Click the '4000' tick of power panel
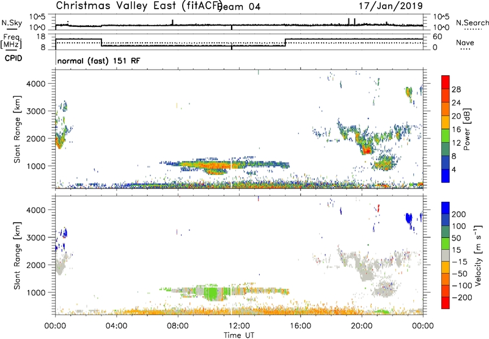 (36, 84)
